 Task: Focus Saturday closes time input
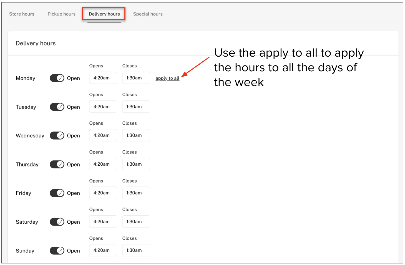click(x=136, y=221)
